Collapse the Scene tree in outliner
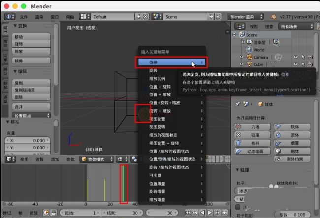Image resolution: width=320 pixels, height=218 pixels. tap(234, 35)
